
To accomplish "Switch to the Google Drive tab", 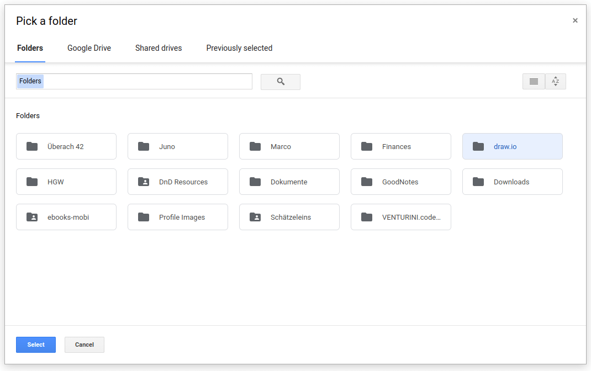I will [x=89, y=48].
